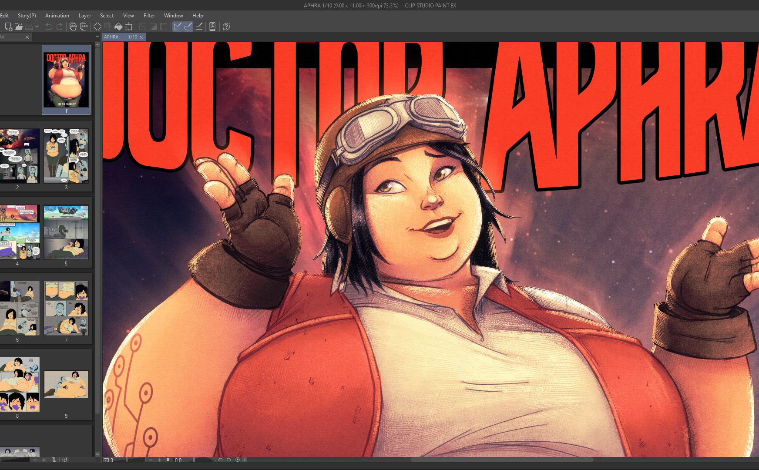Export the page as PSD
The image size is (759, 470).
pyautogui.click(x=84, y=27)
